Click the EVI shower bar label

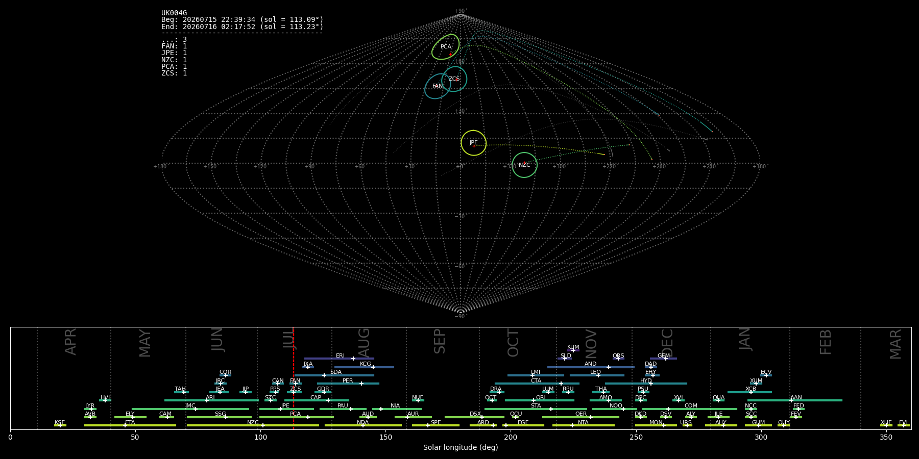click(x=903, y=423)
